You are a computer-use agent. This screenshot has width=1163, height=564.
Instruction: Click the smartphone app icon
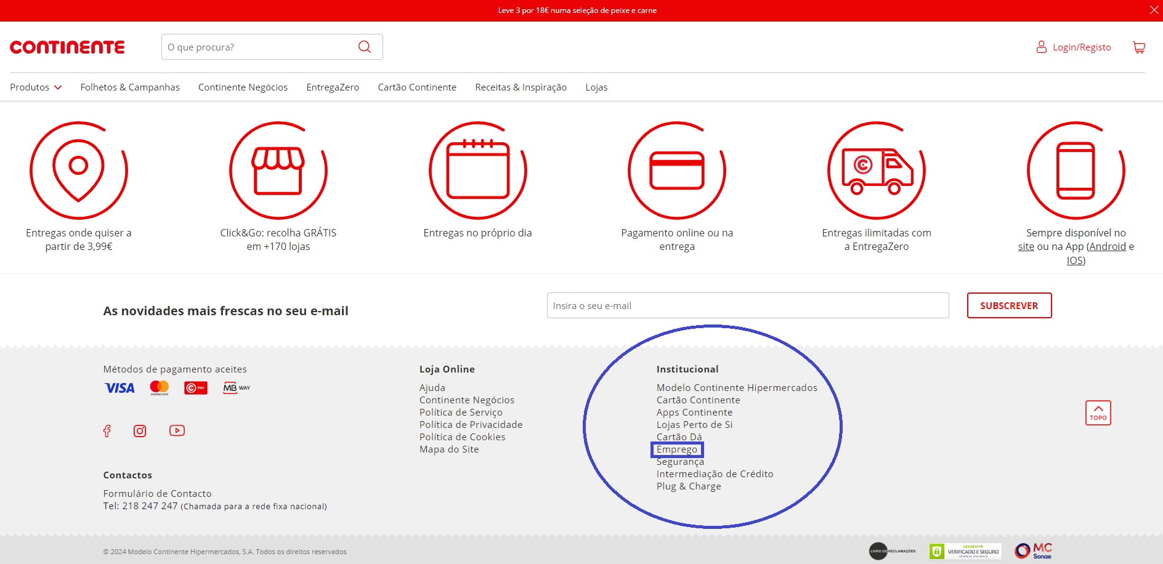[x=1076, y=170]
